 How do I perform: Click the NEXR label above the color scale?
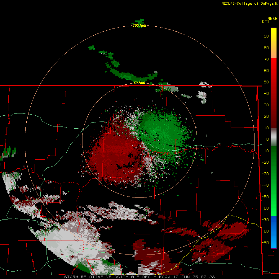pyautogui.click(x=272, y=19)
